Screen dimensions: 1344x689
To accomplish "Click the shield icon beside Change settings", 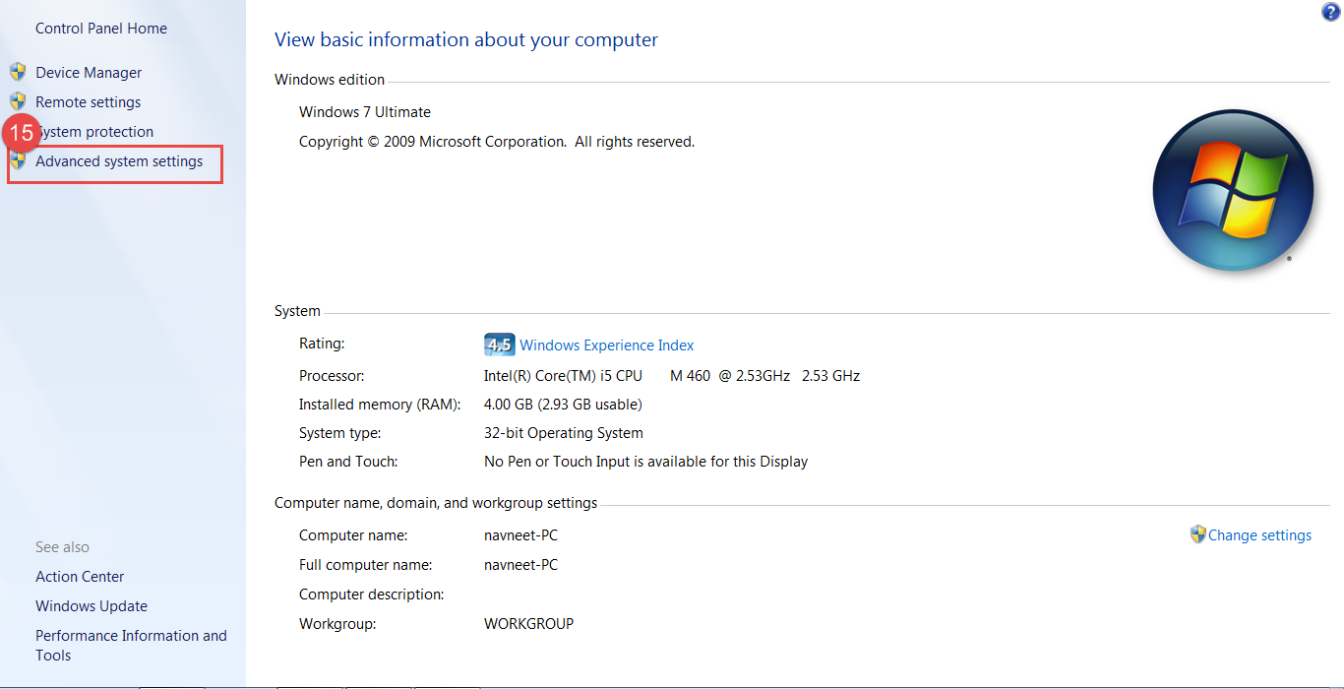I will pos(1198,534).
